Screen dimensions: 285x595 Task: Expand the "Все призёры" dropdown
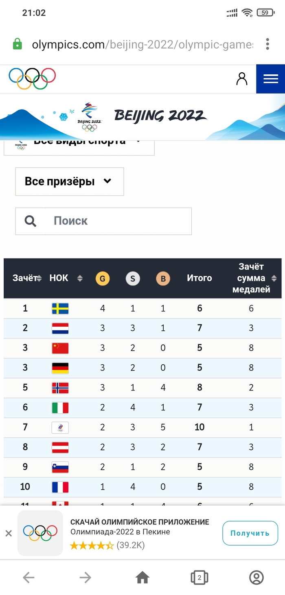pos(69,181)
